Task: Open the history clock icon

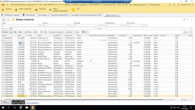Action: click(x=174, y=5)
